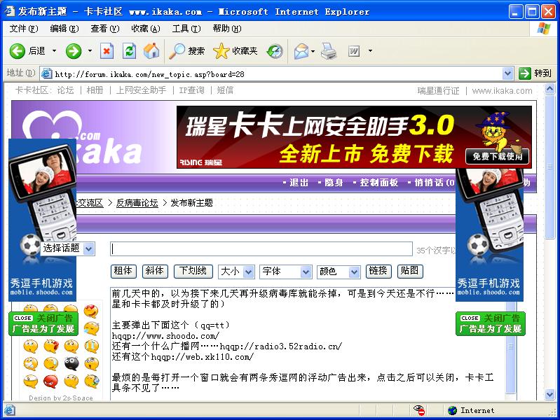This screenshot has height=420, width=560.
Task: Click the green Forward arrow button
Action: (73, 51)
